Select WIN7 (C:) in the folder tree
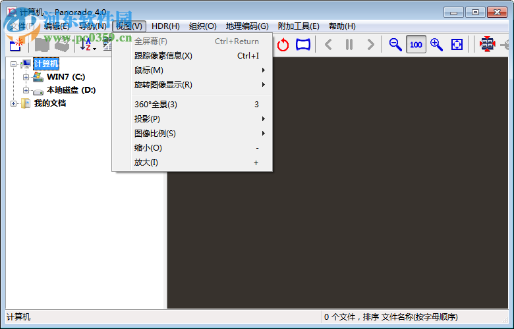 tap(66, 77)
